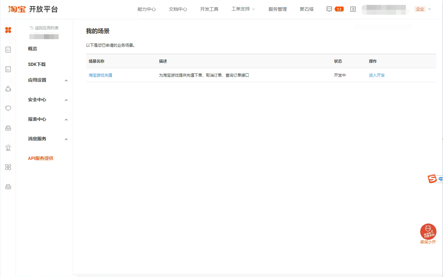The image size is (443, 277).
Task: Click the orange four-petal icon in the sidebar
Action: (x=8, y=30)
